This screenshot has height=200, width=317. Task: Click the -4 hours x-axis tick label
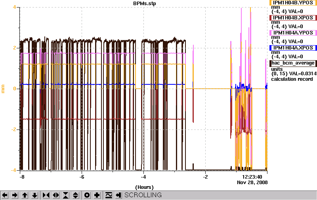point(143,177)
